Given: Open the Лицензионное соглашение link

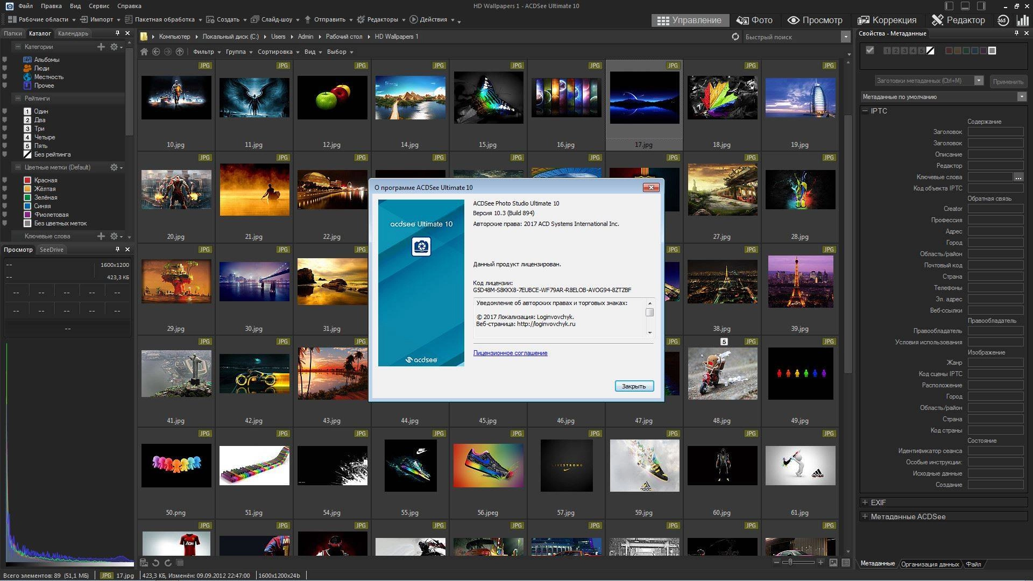Looking at the screenshot, I should pos(510,353).
